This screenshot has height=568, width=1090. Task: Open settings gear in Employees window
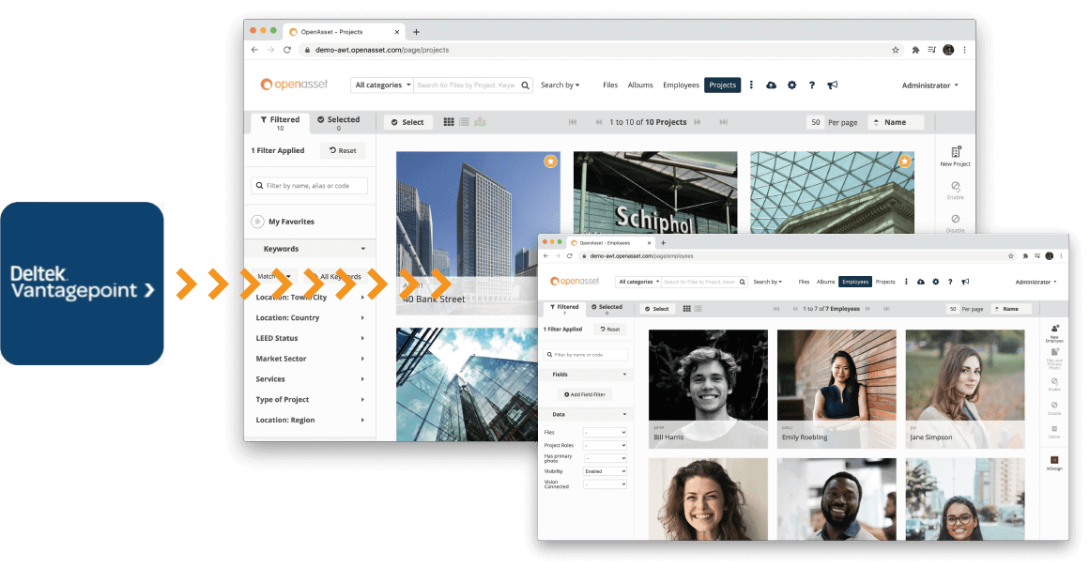pyautogui.click(x=936, y=282)
